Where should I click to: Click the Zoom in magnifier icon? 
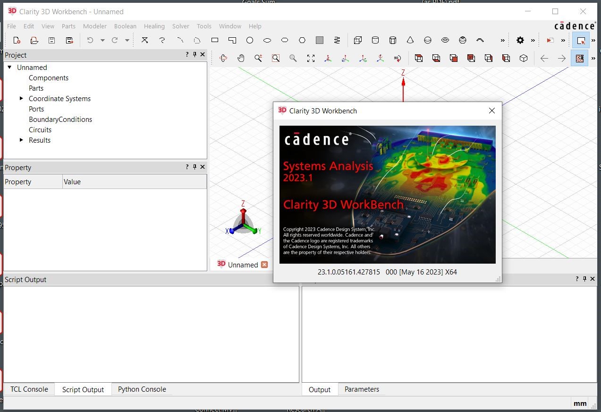coord(258,58)
